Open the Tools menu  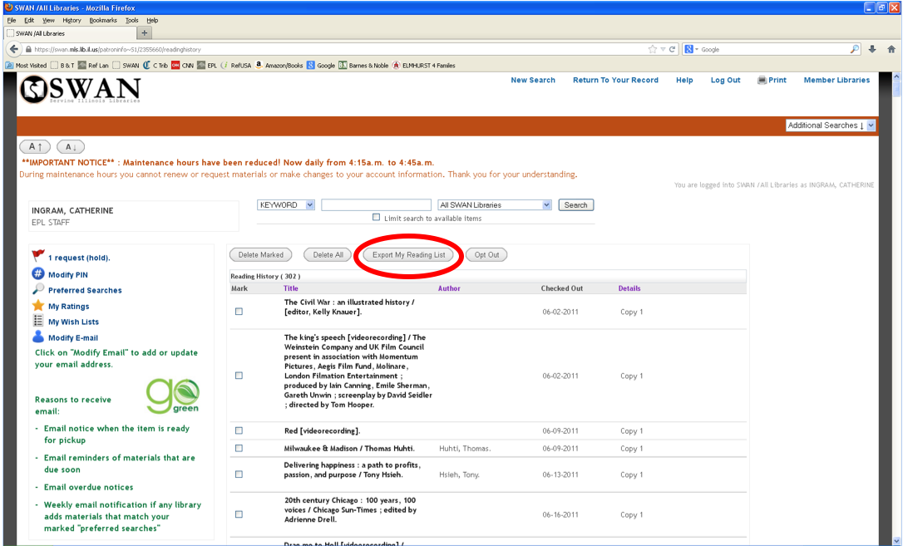point(132,20)
